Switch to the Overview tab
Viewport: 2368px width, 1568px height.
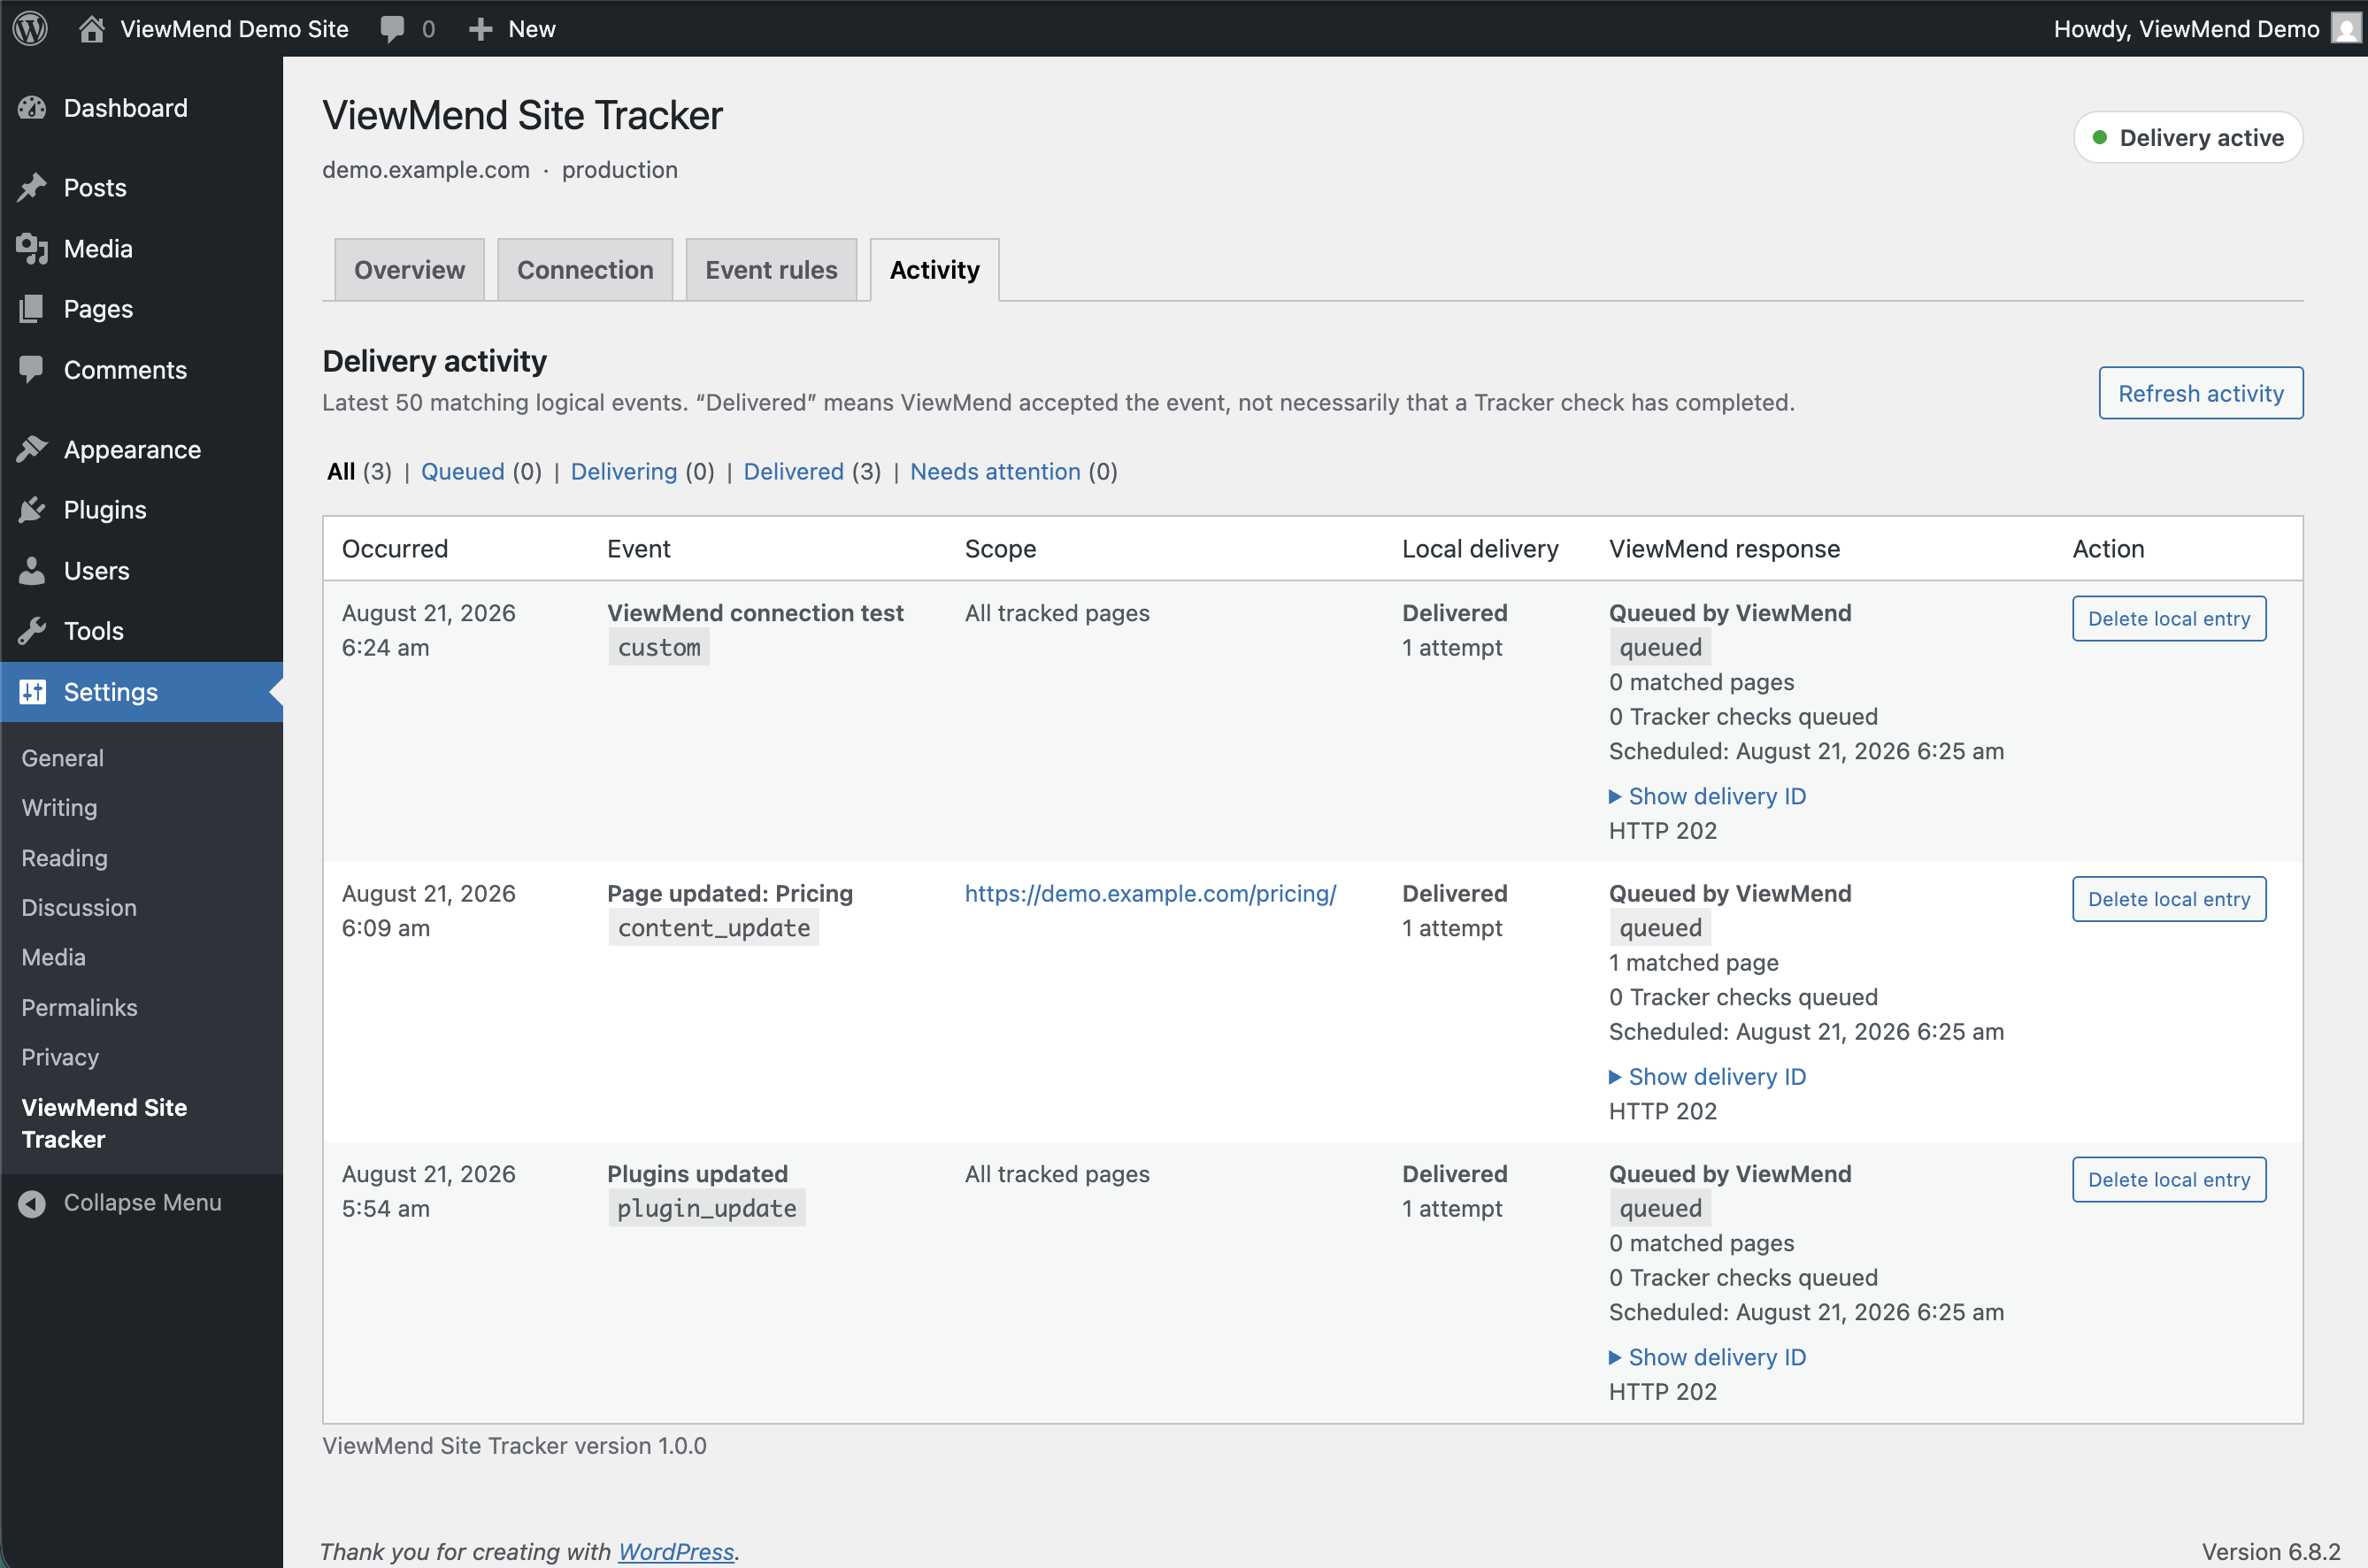click(x=409, y=270)
